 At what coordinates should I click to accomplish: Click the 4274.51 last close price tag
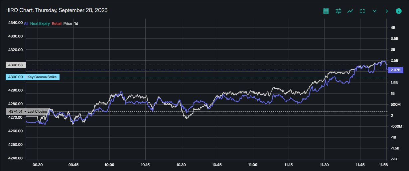[16, 112]
